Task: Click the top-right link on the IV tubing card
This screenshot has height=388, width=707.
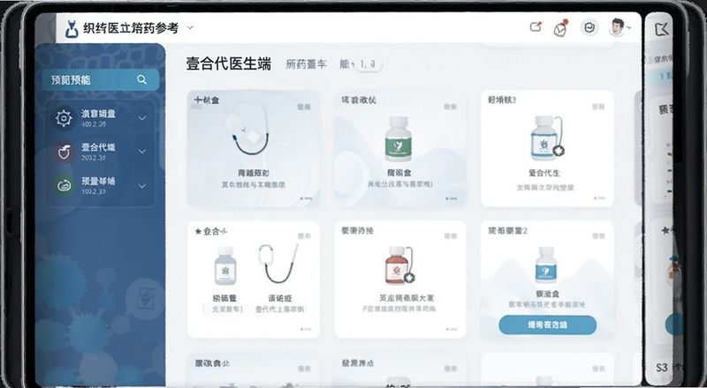Action: 304,107
